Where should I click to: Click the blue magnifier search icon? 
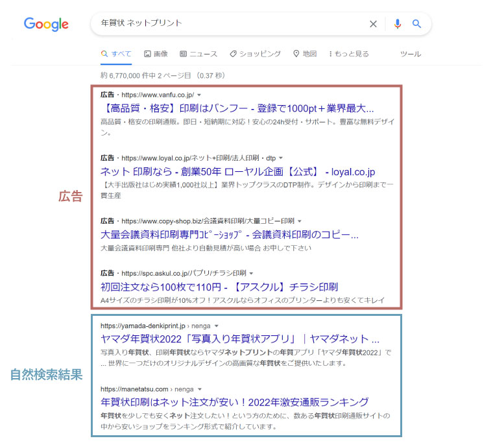[416, 23]
